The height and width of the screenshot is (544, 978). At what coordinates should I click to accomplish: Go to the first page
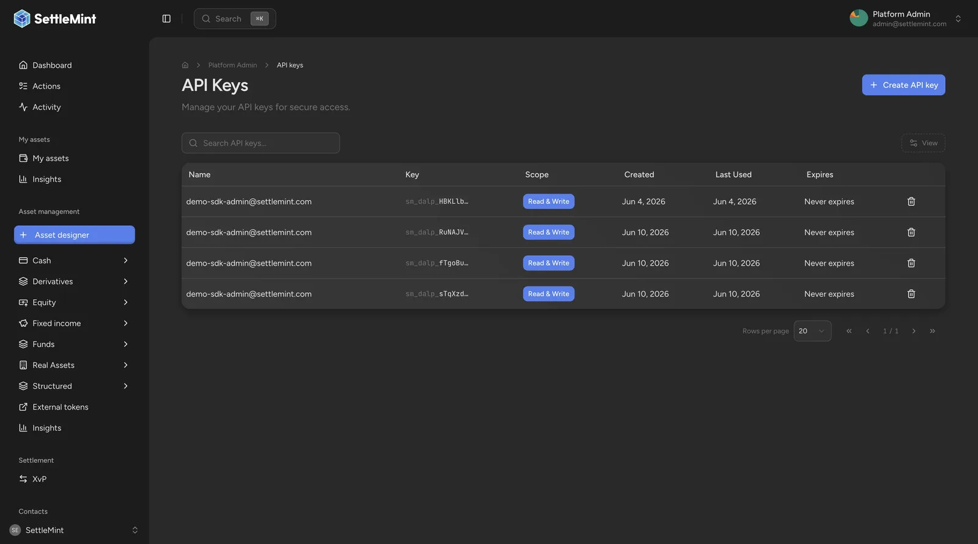(x=849, y=331)
